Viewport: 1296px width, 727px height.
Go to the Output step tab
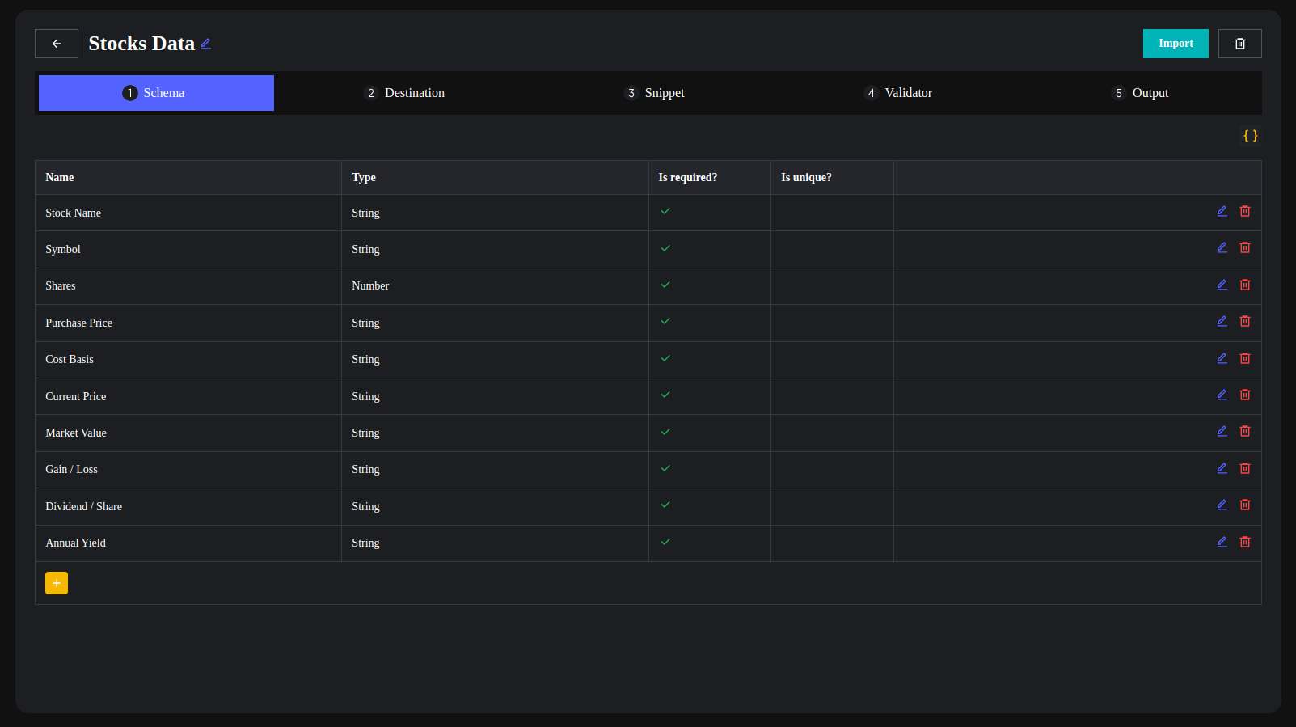tap(1140, 93)
